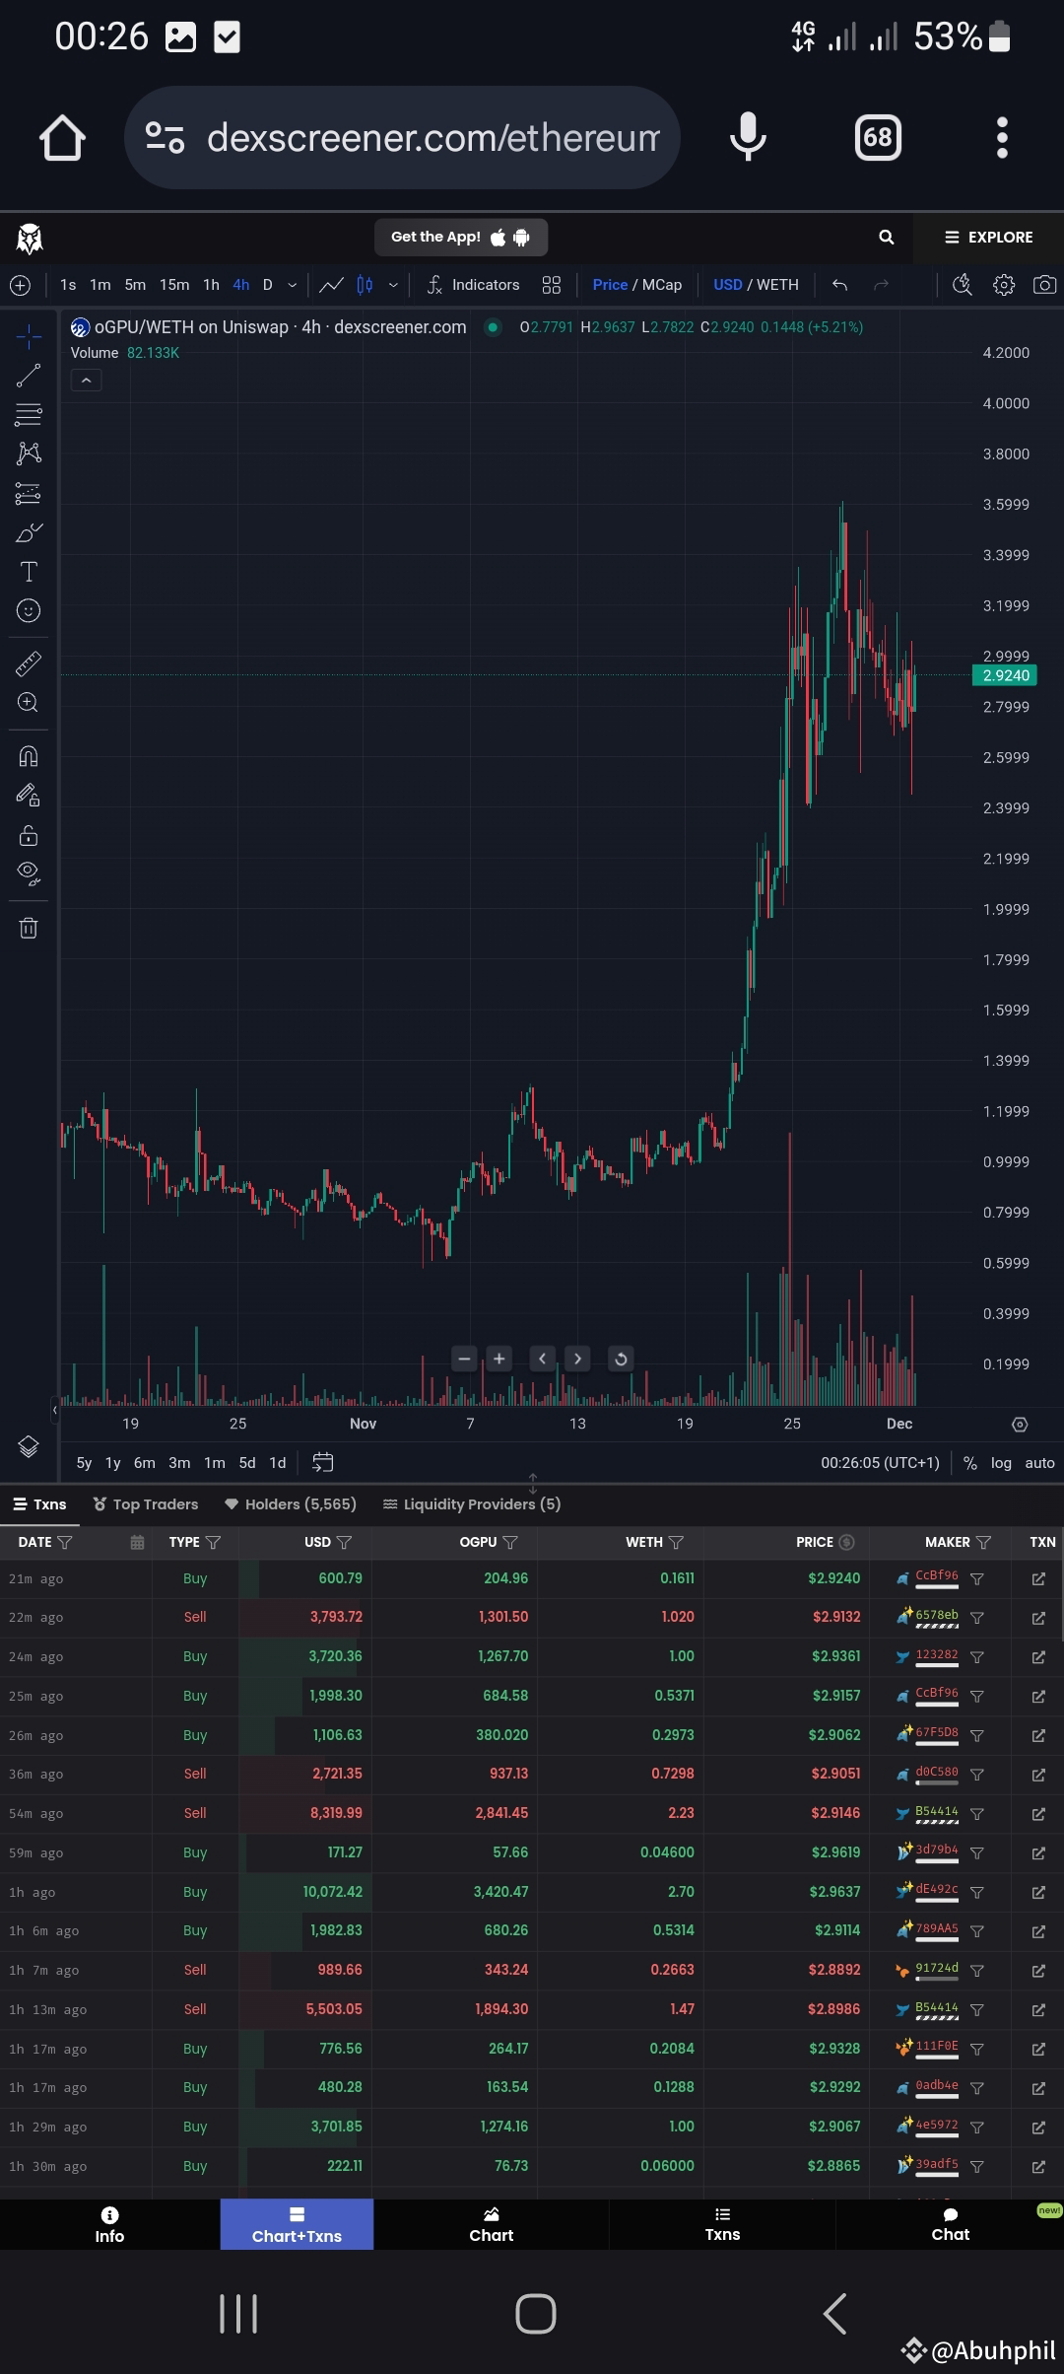Select the 4h timeframe
The height and width of the screenshot is (2374, 1064).
tap(241, 285)
